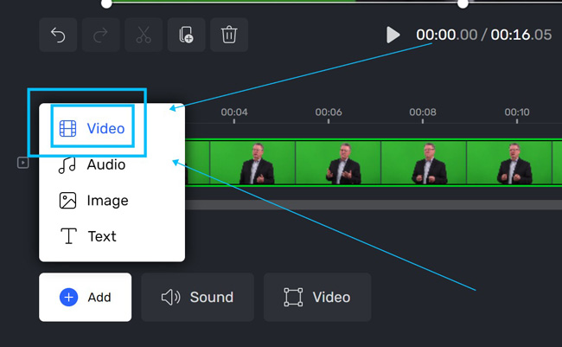Image resolution: width=562 pixels, height=347 pixels.
Task: Click the right trim handle on the top slider
Action: coord(463,3)
